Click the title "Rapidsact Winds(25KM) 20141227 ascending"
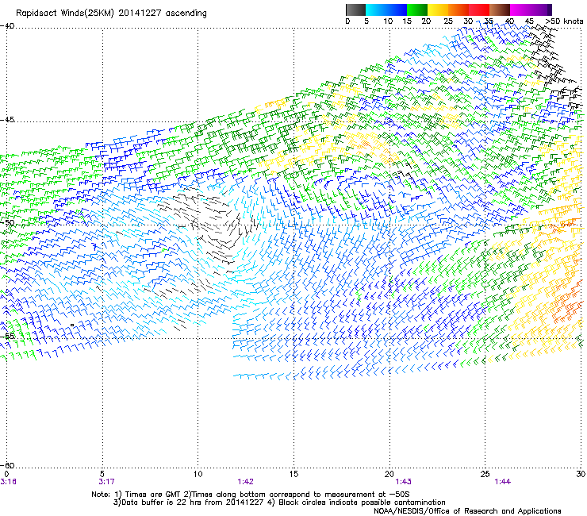 [x=111, y=13]
